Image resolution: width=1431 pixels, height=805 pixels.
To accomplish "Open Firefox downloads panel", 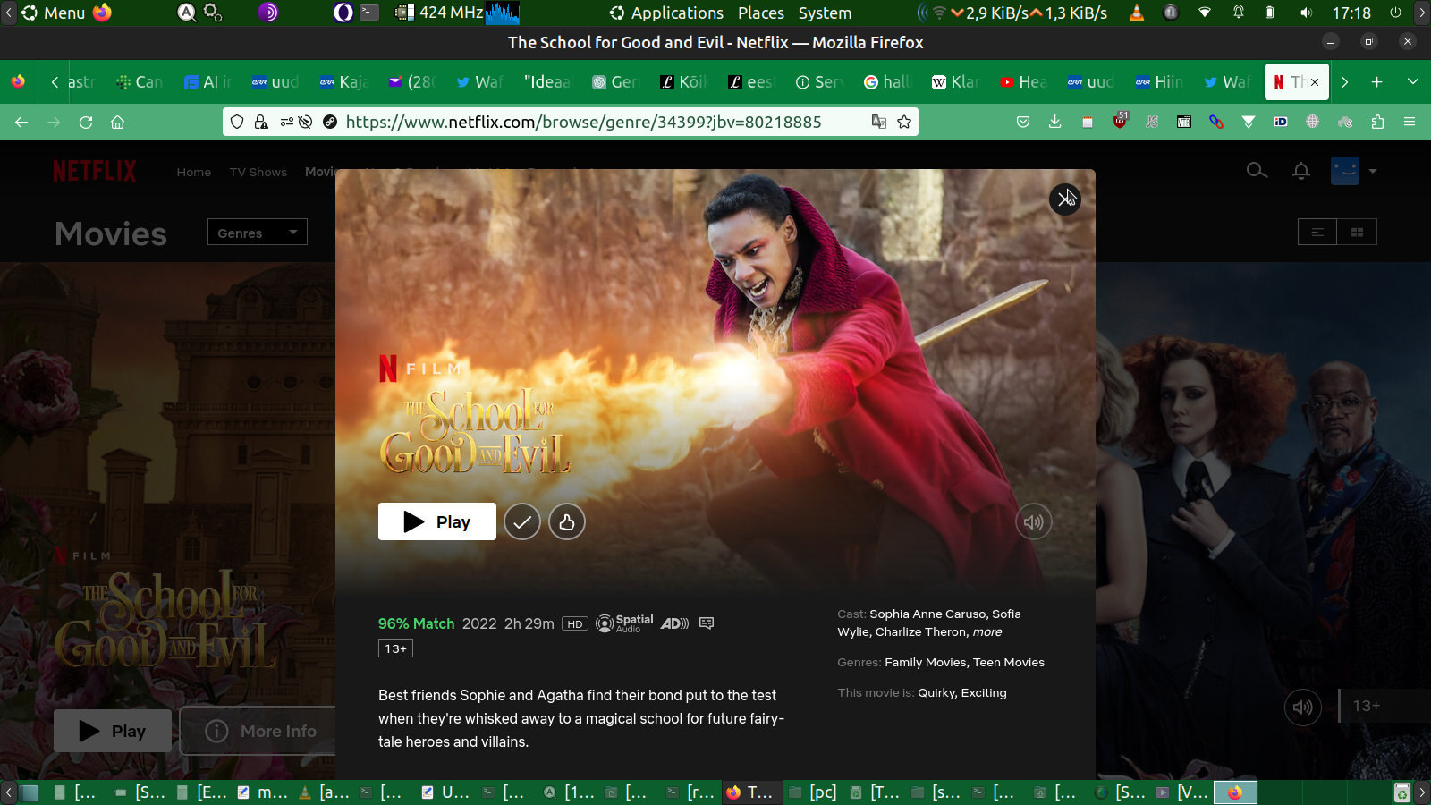I will tap(1055, 122).
